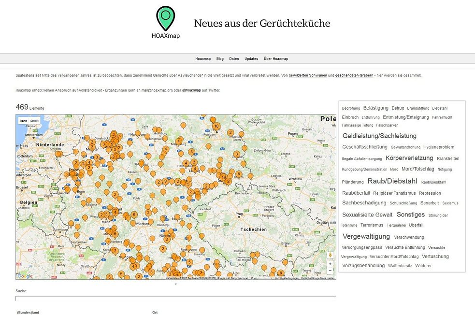The width and height of the screenshot is (475, 315).
Task: Open the Blog menu item
Action: click(220, 58)
